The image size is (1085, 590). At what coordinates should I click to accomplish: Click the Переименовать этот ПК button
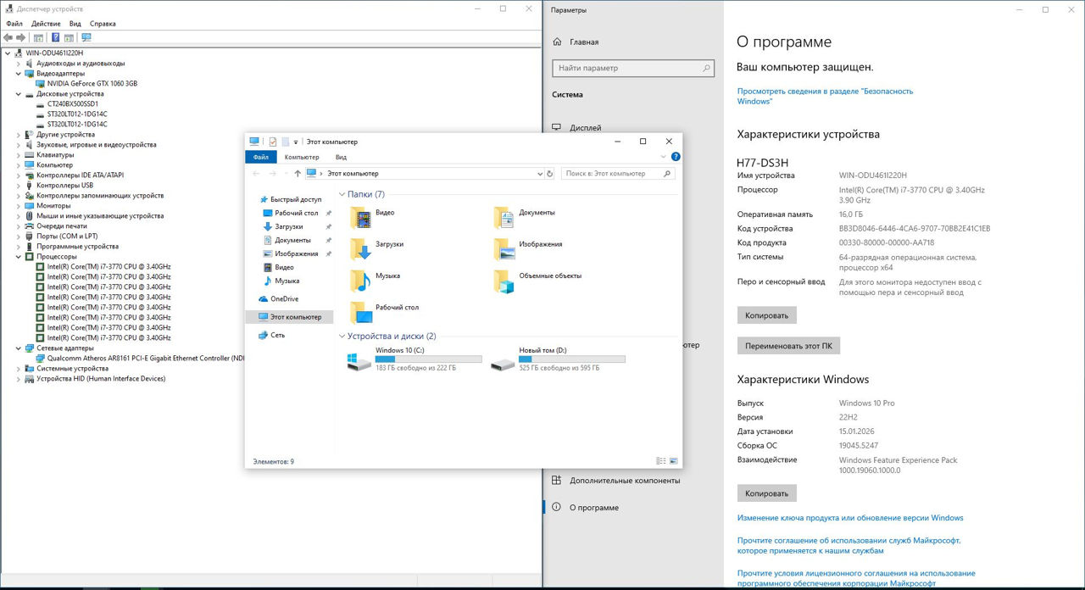pyautogui.click(x=787, y=346)
